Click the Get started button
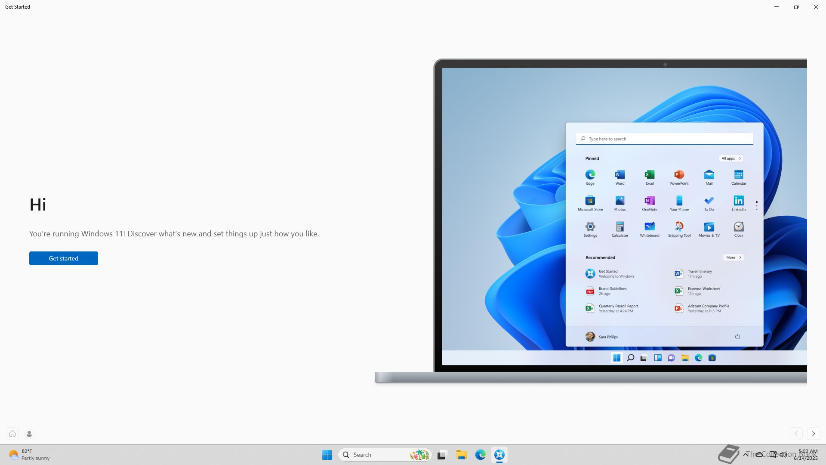The width and height of the screenshot is (826, 465). click(x=64, y=258)
